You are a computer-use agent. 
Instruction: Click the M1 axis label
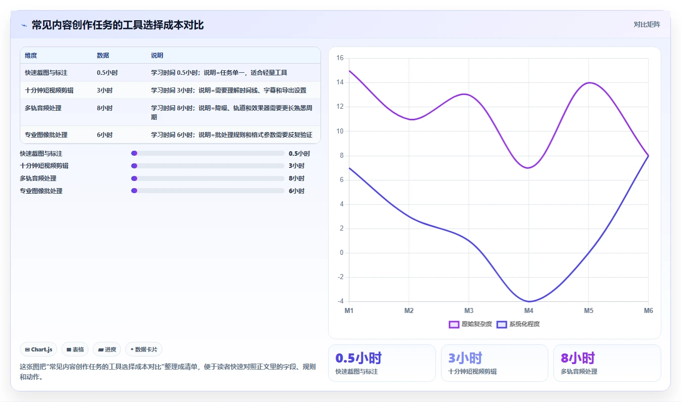pos(349,310)
